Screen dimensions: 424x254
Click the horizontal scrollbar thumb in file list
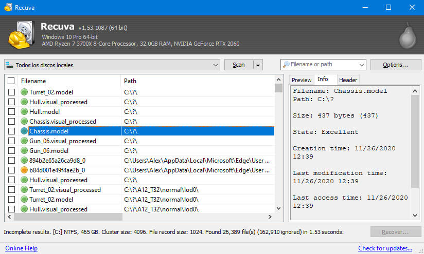[68, 217]
